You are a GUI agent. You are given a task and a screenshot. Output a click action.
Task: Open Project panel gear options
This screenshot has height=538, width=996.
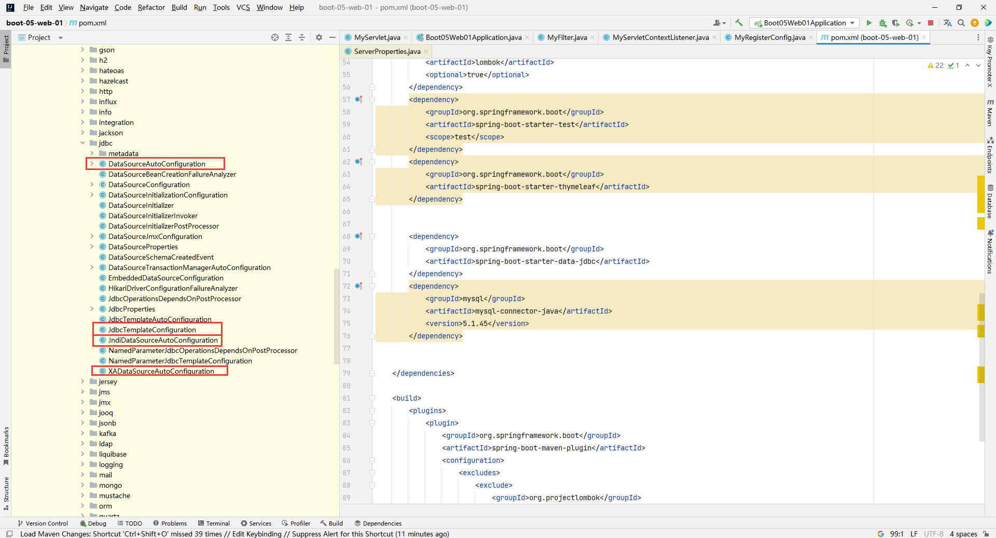coord(319,37)
